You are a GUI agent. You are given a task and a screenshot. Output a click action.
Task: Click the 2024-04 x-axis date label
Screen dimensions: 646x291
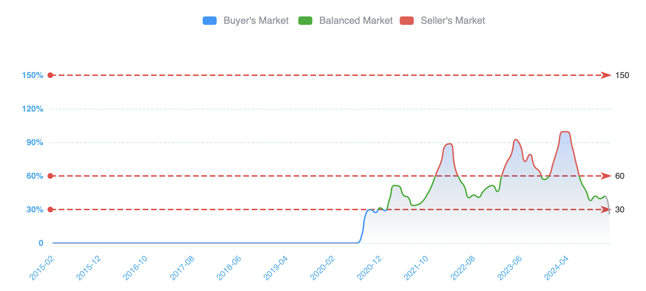(x=557, y=268)
